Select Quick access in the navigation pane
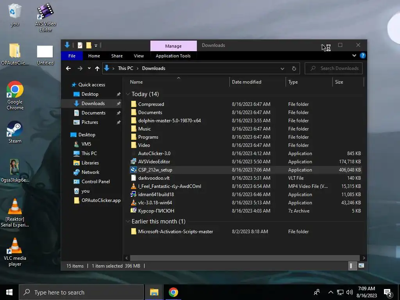 [91, 85]
